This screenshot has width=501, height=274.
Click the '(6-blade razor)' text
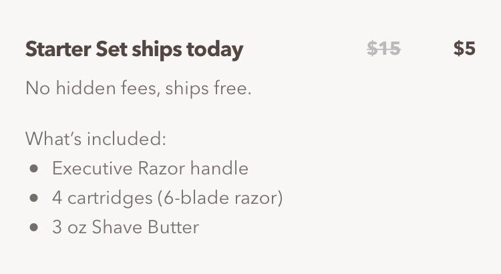[220, 198]
